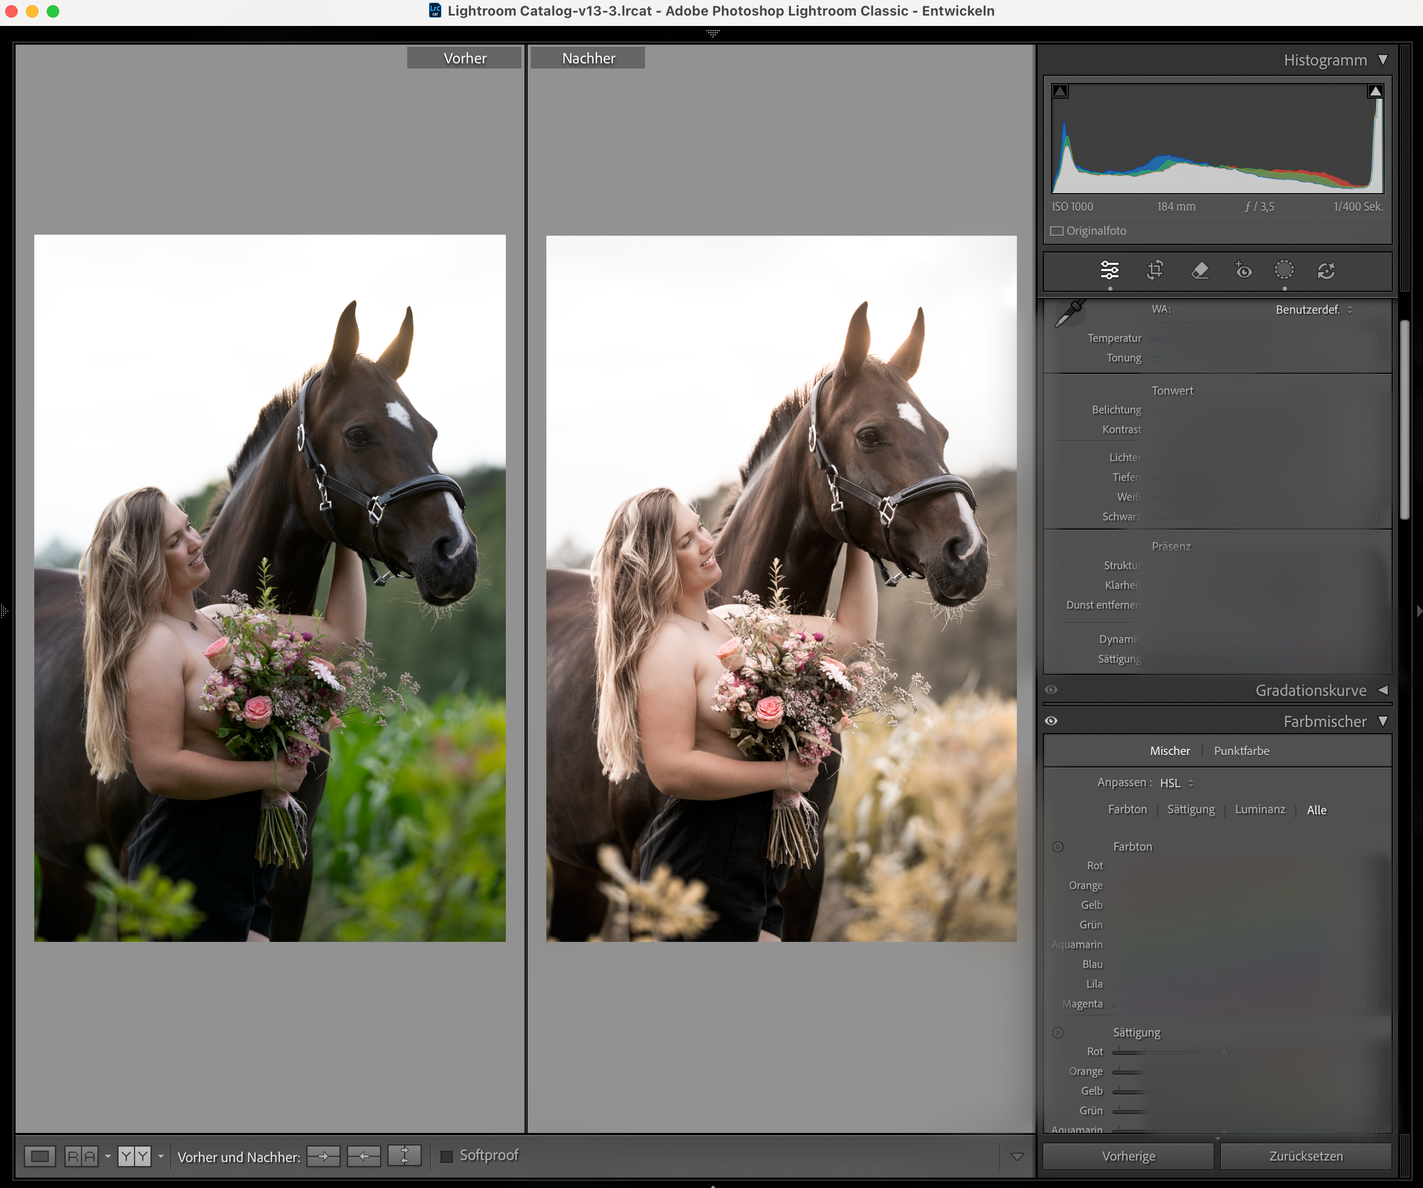1423x1188 pixels.
Task: Switch to single loupe view
Action: [40, 1156]
